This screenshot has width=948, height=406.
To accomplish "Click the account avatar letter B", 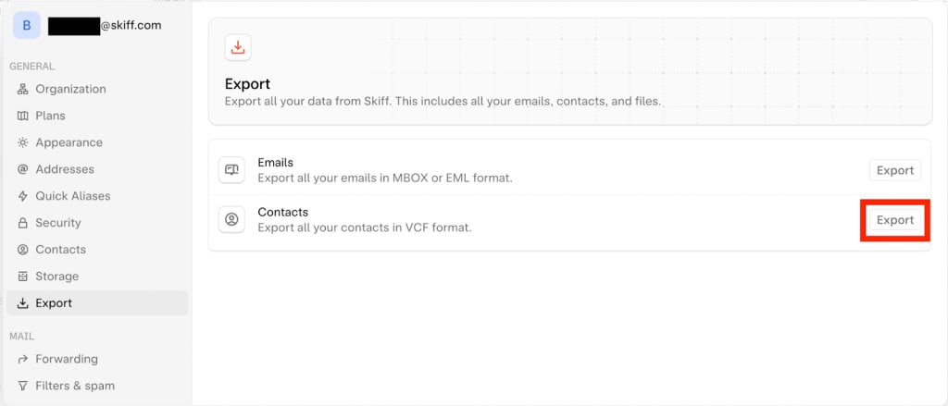I will tap(25, 25).
